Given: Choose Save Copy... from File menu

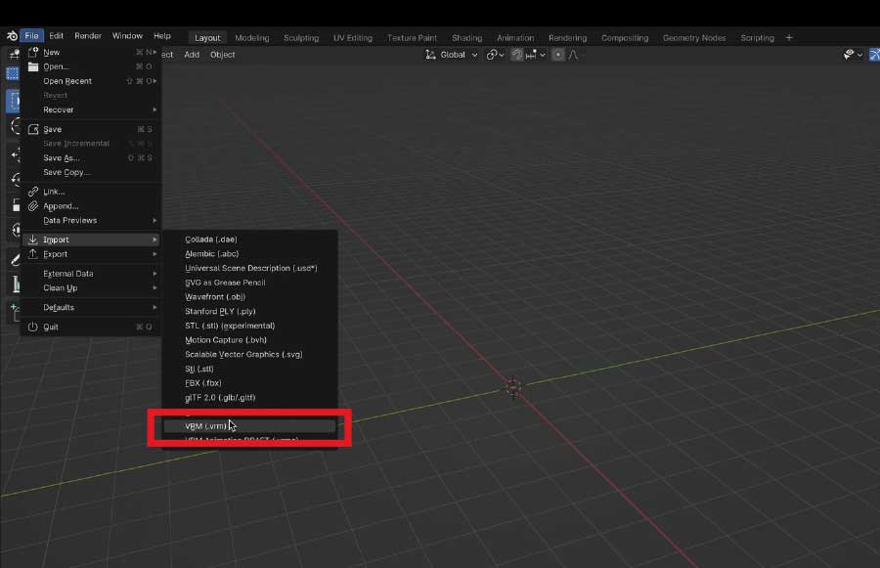Looking at the screenshot, I should click(x=90, y=172).
